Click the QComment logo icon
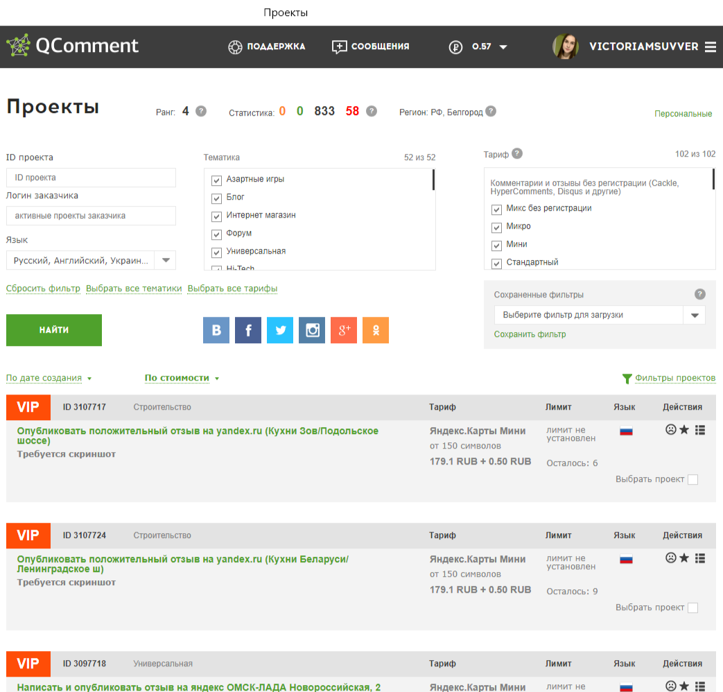The height and width of the screenshot is (692, 723). coord(18,46)
